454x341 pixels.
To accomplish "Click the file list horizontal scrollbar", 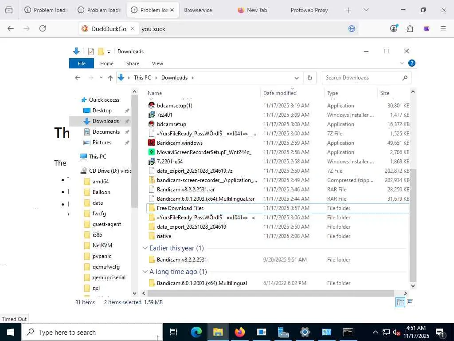I will pyautogui.click(x=271, y=293).
